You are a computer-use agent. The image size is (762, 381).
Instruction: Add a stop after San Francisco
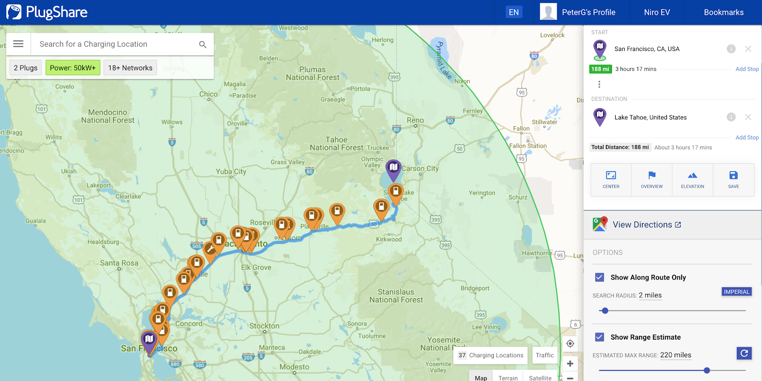(747, 69)
